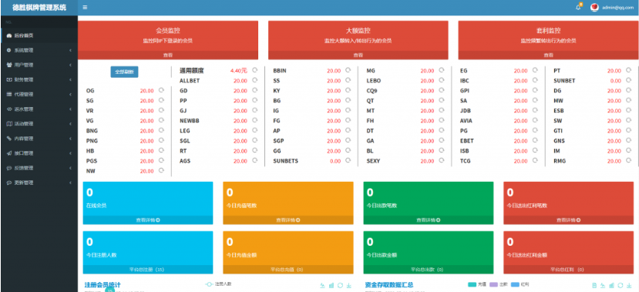The width and height of the screenshot is (639, 292).
Task: Expand the 更新管理 sidebar chevron
Action: (70, 183)
